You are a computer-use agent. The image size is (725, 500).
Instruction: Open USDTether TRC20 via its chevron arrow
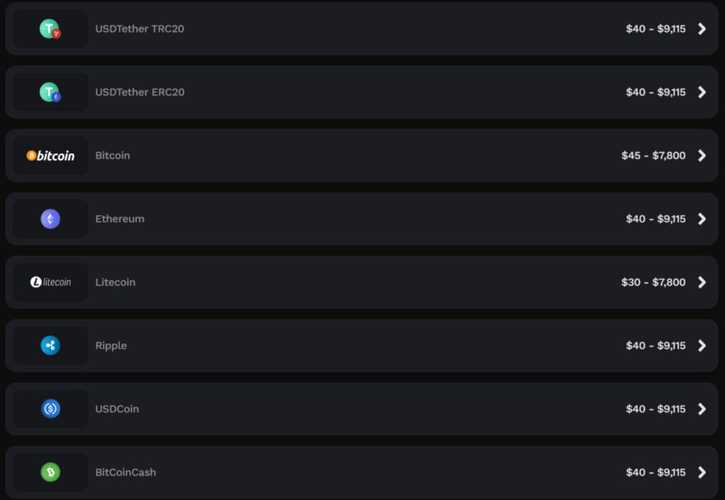click(x=702, y=28)
